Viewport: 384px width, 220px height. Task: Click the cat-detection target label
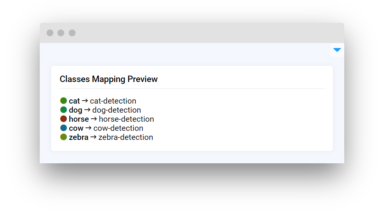(x=113, y=101)
